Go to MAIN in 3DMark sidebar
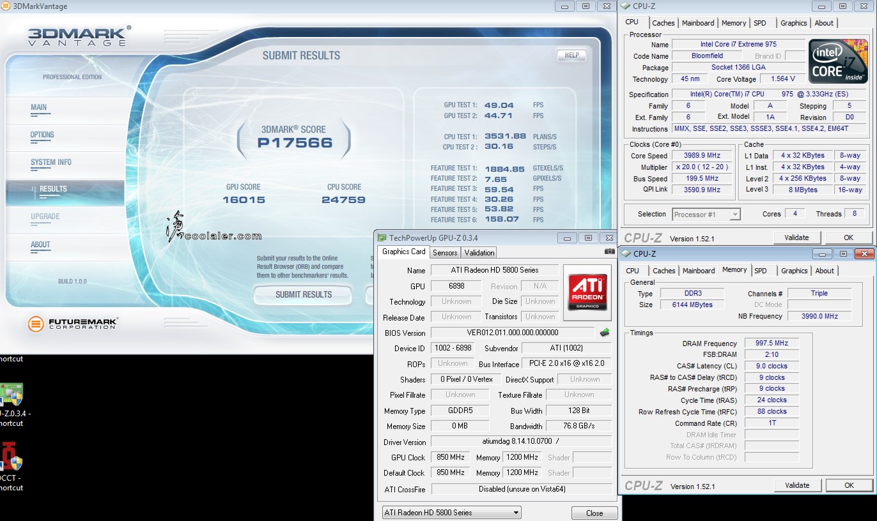The height and width of the screenshot is (521, 877). [x=39, y=107]
